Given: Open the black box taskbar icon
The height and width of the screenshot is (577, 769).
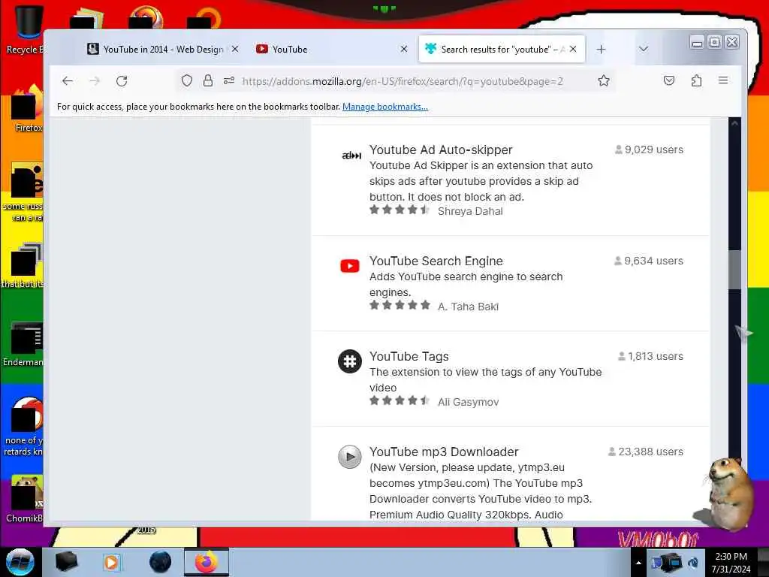Looking at the screenshot, I should (66, 562).
